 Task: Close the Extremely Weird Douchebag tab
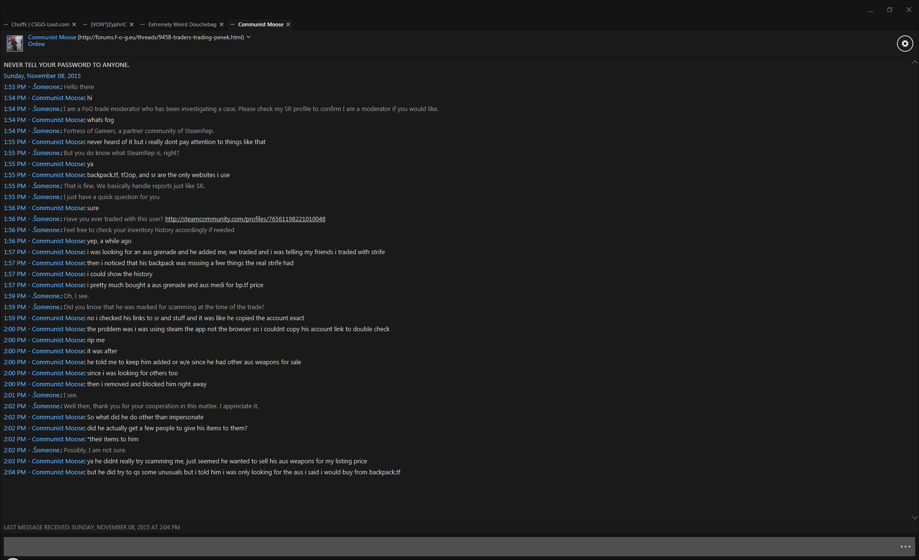click(x=222, y=24)
